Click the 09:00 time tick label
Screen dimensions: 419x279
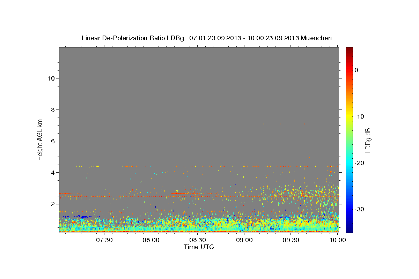point(244,240)
